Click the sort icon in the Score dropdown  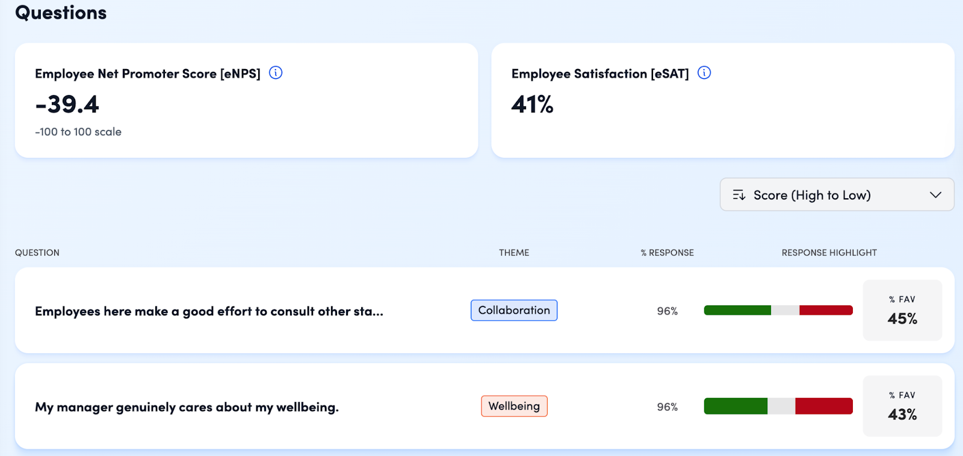[739, 195]
